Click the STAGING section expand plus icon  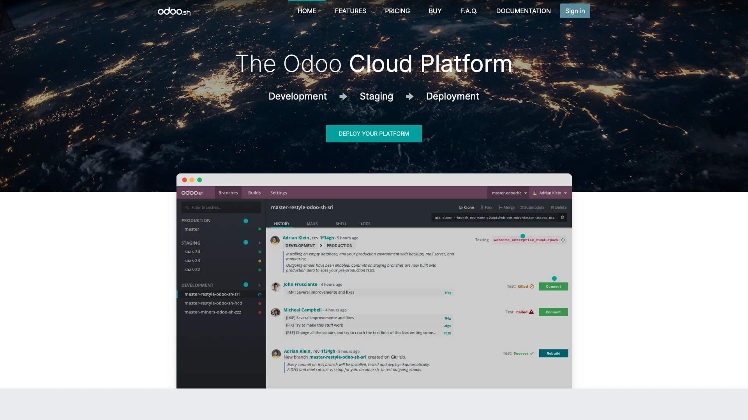point(260,243)
